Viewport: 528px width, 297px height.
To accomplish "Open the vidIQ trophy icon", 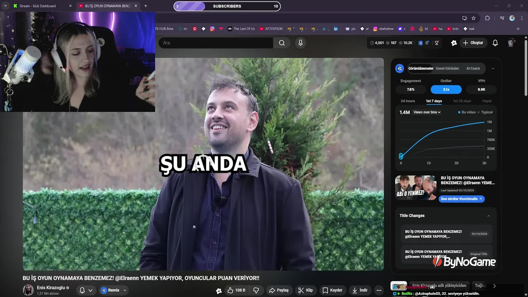I will point(436,43).
